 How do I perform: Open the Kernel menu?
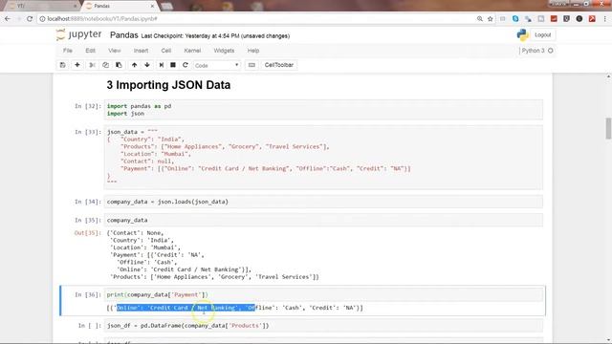(192, 51)
